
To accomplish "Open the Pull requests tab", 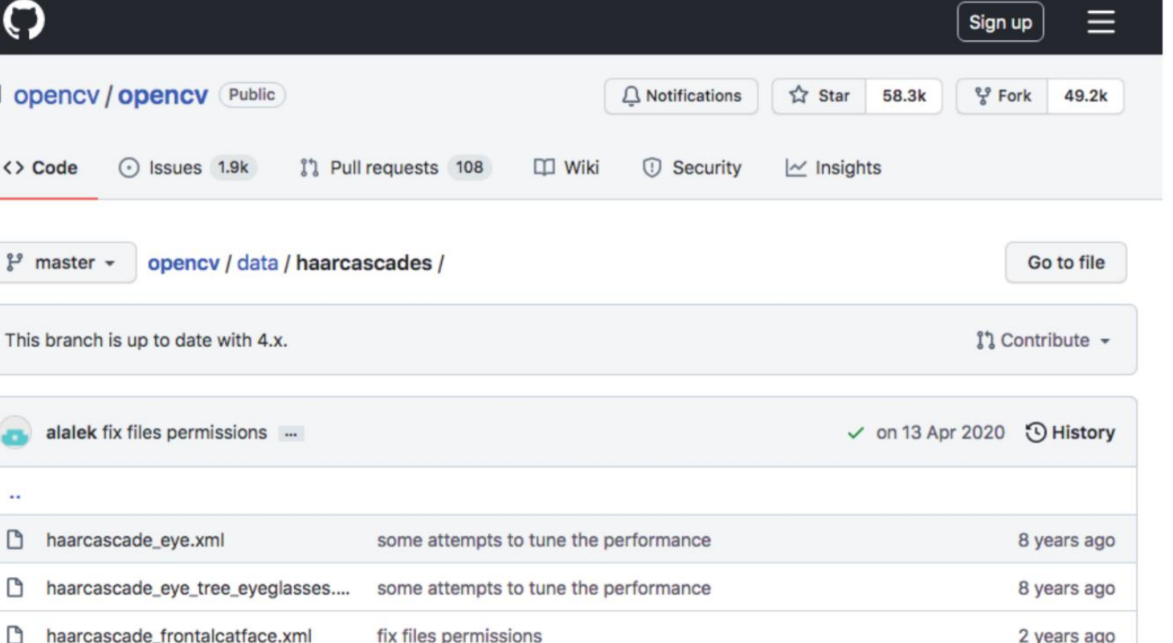I will pos(395,168).
